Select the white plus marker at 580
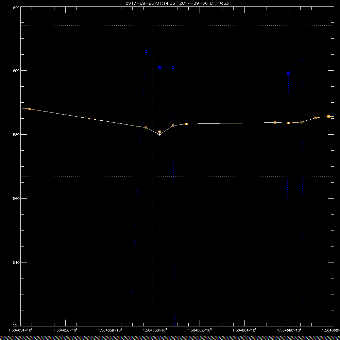 pyautogui.click(x=159, y=134)
